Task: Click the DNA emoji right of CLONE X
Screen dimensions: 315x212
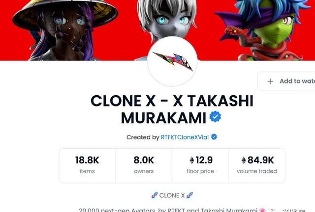Action: (189, 195)
